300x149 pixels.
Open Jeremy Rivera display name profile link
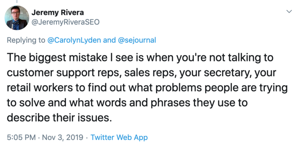point(57,12)
